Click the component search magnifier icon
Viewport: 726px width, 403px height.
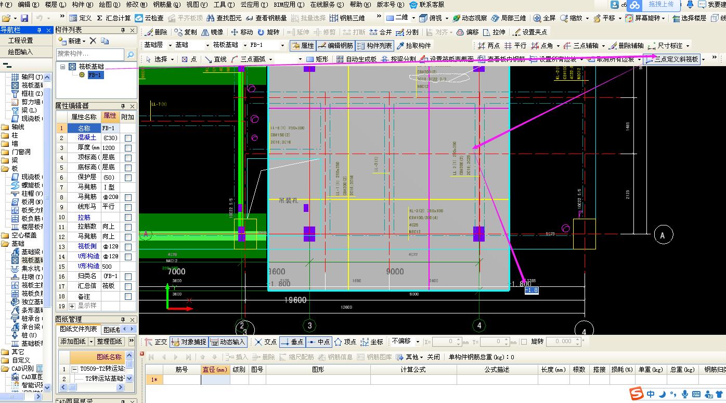click(x=130, y=54)
